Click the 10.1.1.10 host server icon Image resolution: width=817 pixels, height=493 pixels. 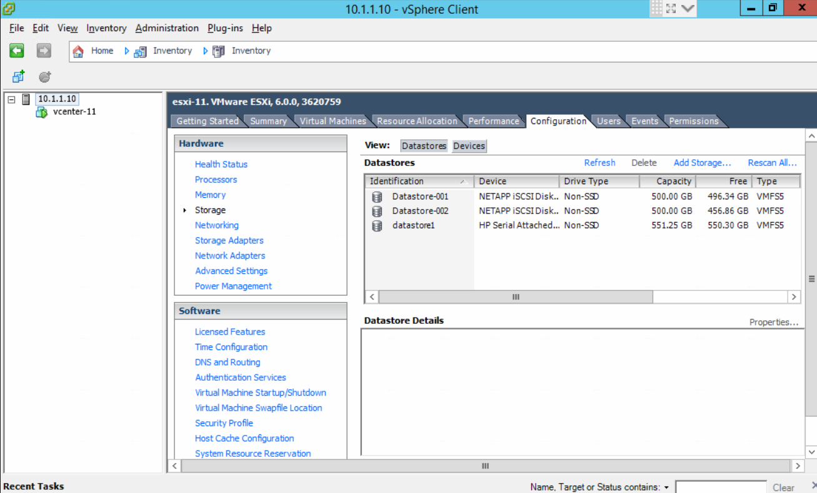click(x=26, y=99)
